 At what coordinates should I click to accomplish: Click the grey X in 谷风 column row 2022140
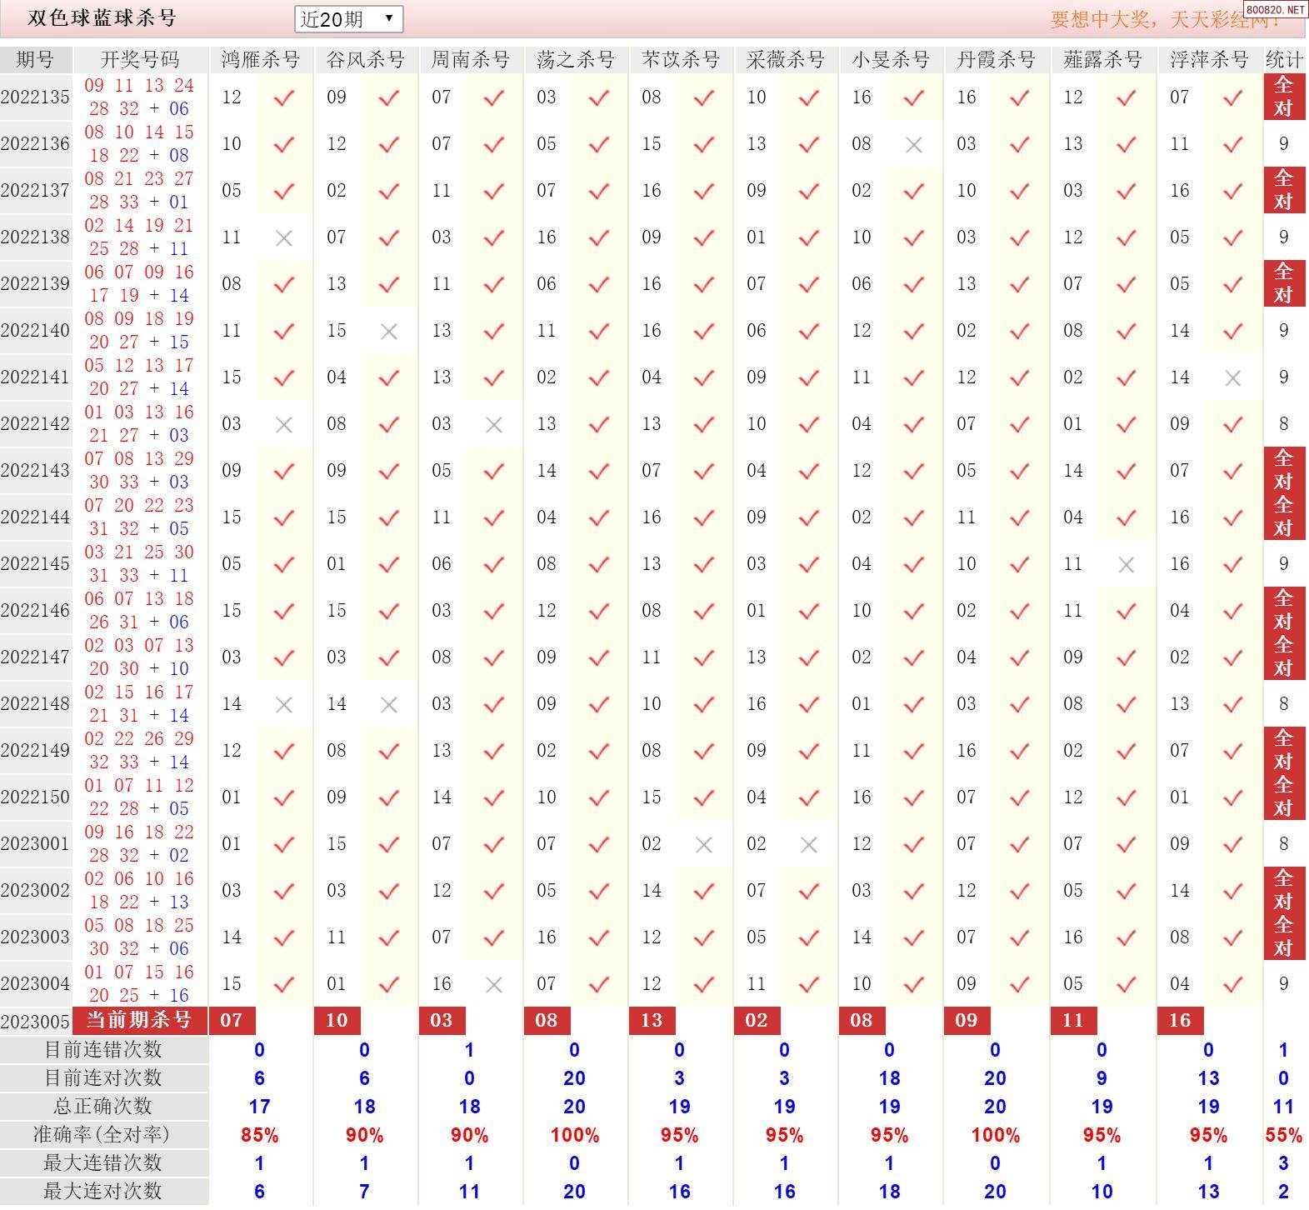tap(389, 332)
